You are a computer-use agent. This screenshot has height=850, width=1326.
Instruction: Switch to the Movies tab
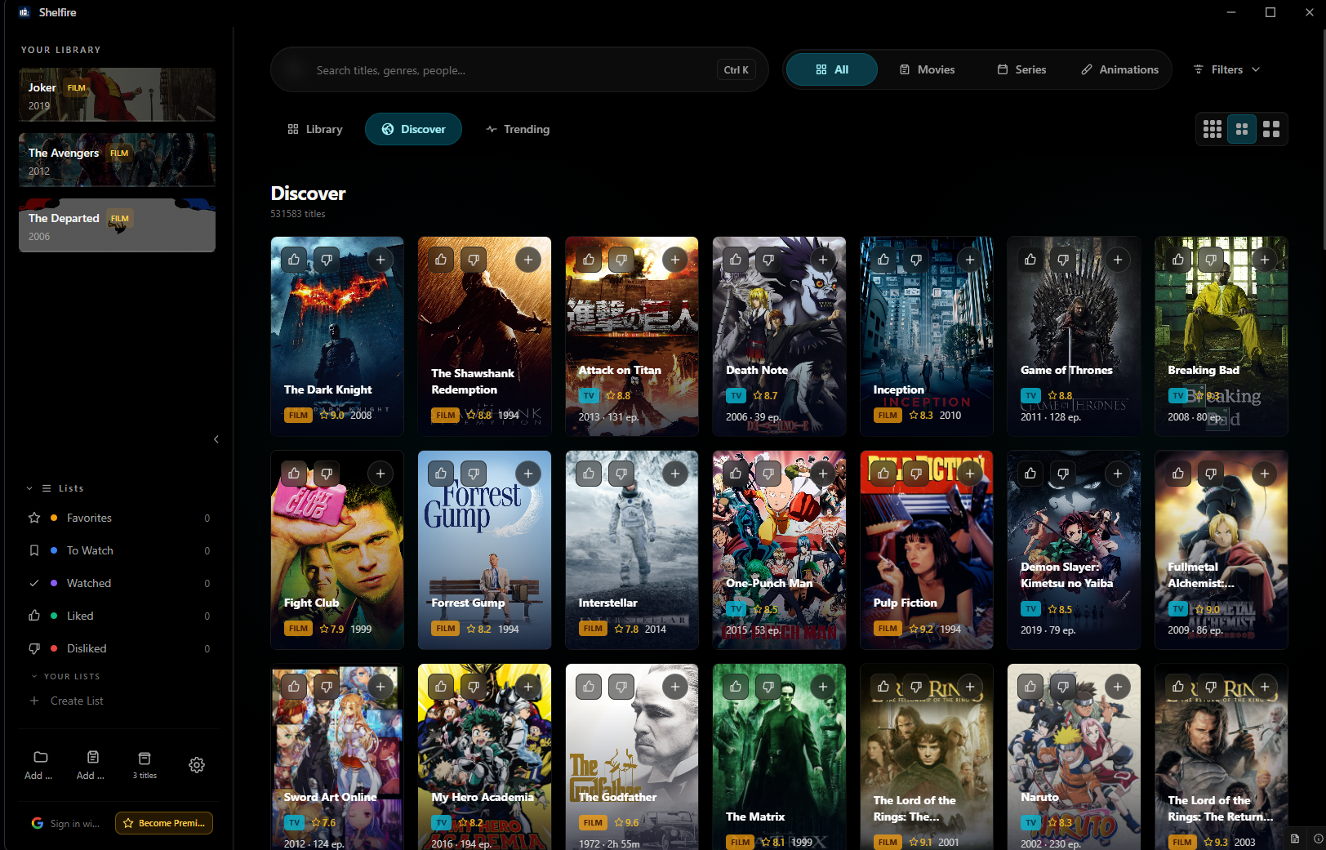[927, 69]
